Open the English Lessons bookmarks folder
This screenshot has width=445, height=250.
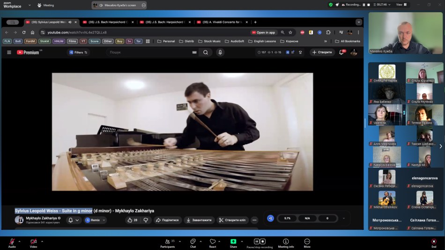coord(262,41)
